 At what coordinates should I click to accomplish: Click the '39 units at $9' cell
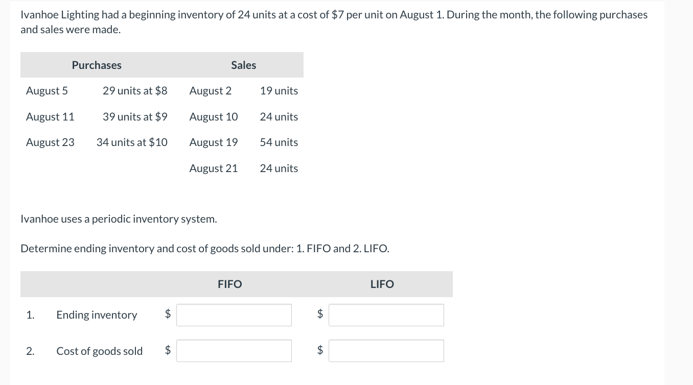(x=135, y=117)
